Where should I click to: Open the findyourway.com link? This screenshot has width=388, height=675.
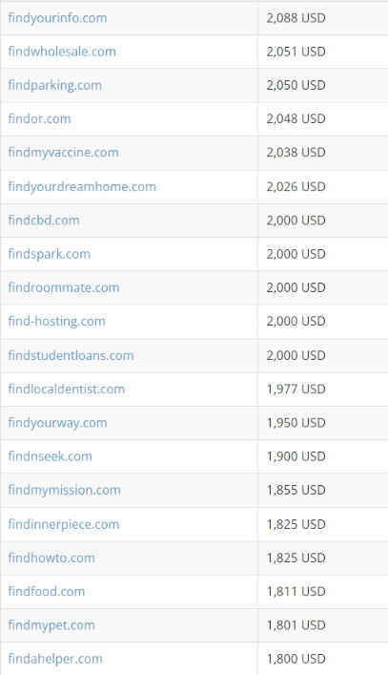57,423
